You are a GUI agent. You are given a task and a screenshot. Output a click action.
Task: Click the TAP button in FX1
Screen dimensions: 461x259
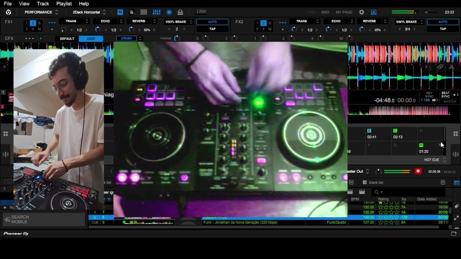[212, 29]
